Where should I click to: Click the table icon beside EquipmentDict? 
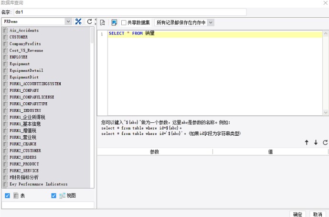coord(5,77)
